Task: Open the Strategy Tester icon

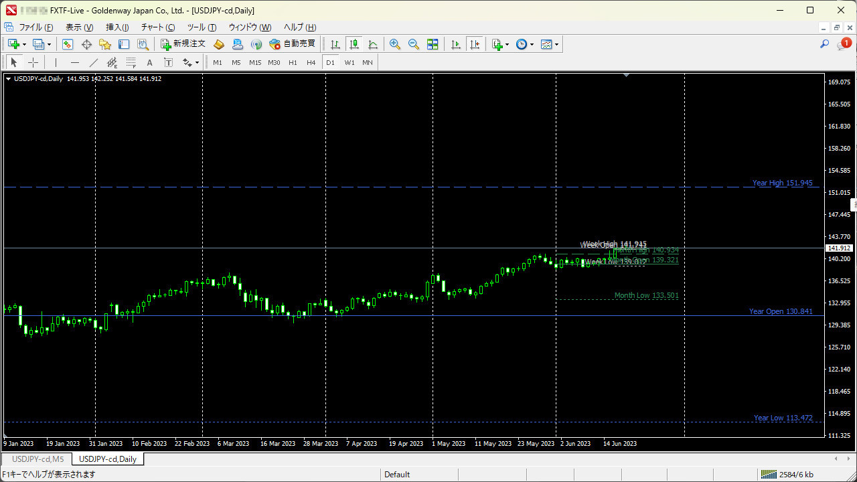Action: (x=143, y=44)
